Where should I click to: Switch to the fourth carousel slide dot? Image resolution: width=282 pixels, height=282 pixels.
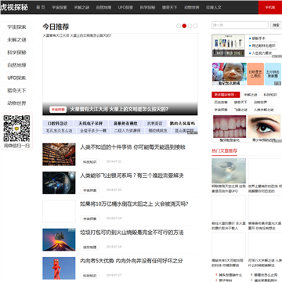196,26
